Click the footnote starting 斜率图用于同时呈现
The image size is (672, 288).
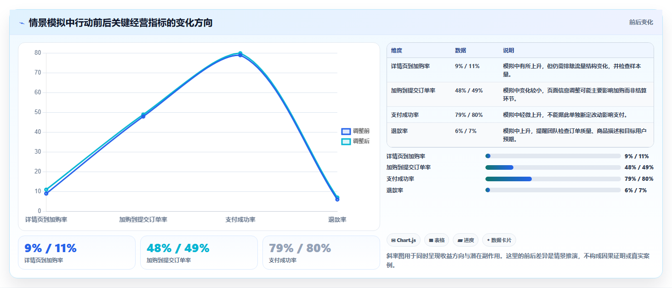(518, 260)
